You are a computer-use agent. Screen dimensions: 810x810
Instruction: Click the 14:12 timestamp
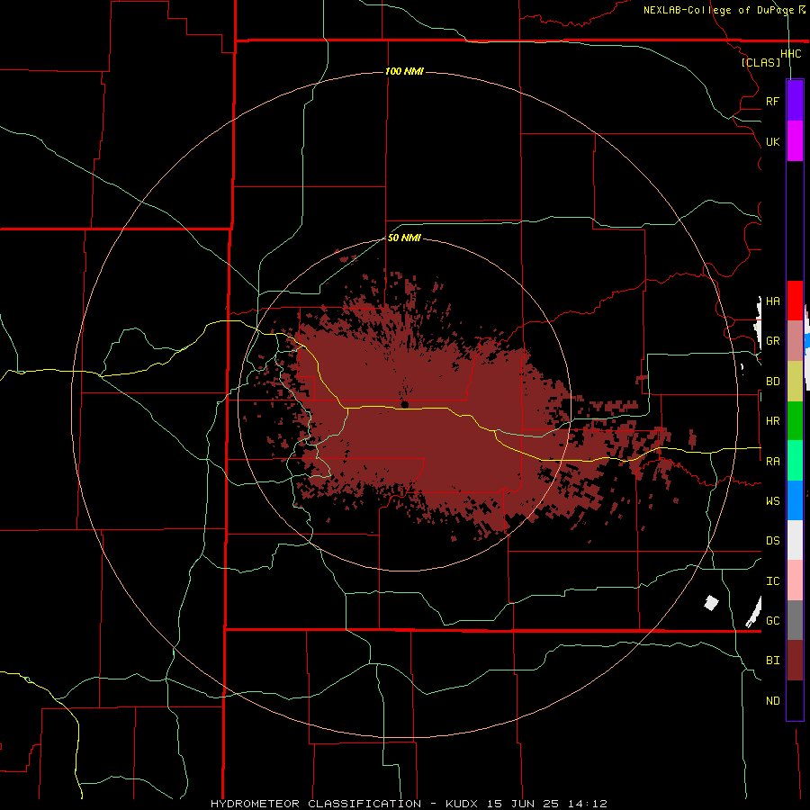(586, 804)
